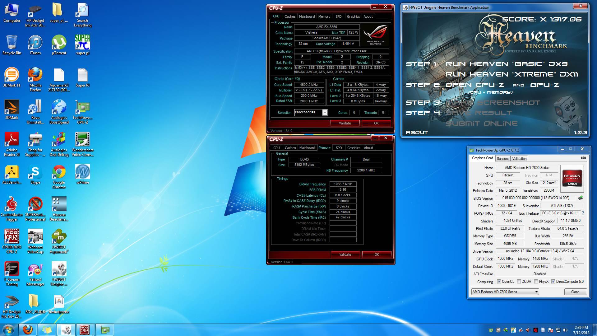Switch to Caches tab in top CPU-Z window
The height and width of the screenshot is (336, 597).
(290, 16)
